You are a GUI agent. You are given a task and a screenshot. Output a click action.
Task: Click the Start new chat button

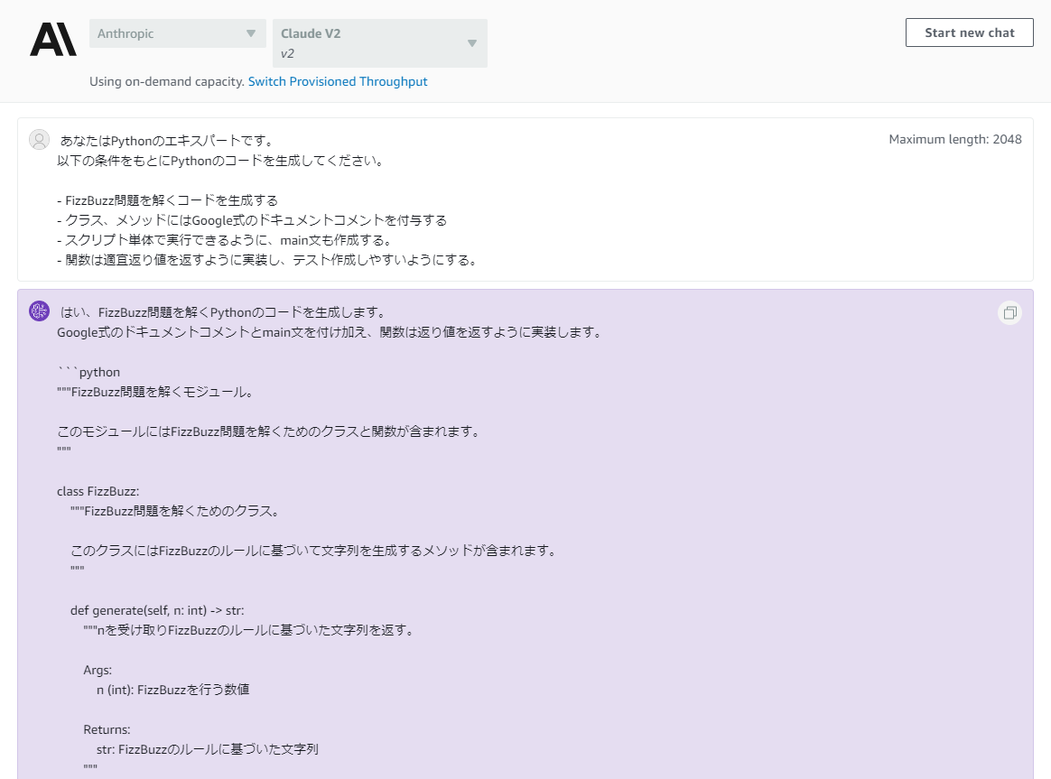pyautogui.click(x=969, y=32)
